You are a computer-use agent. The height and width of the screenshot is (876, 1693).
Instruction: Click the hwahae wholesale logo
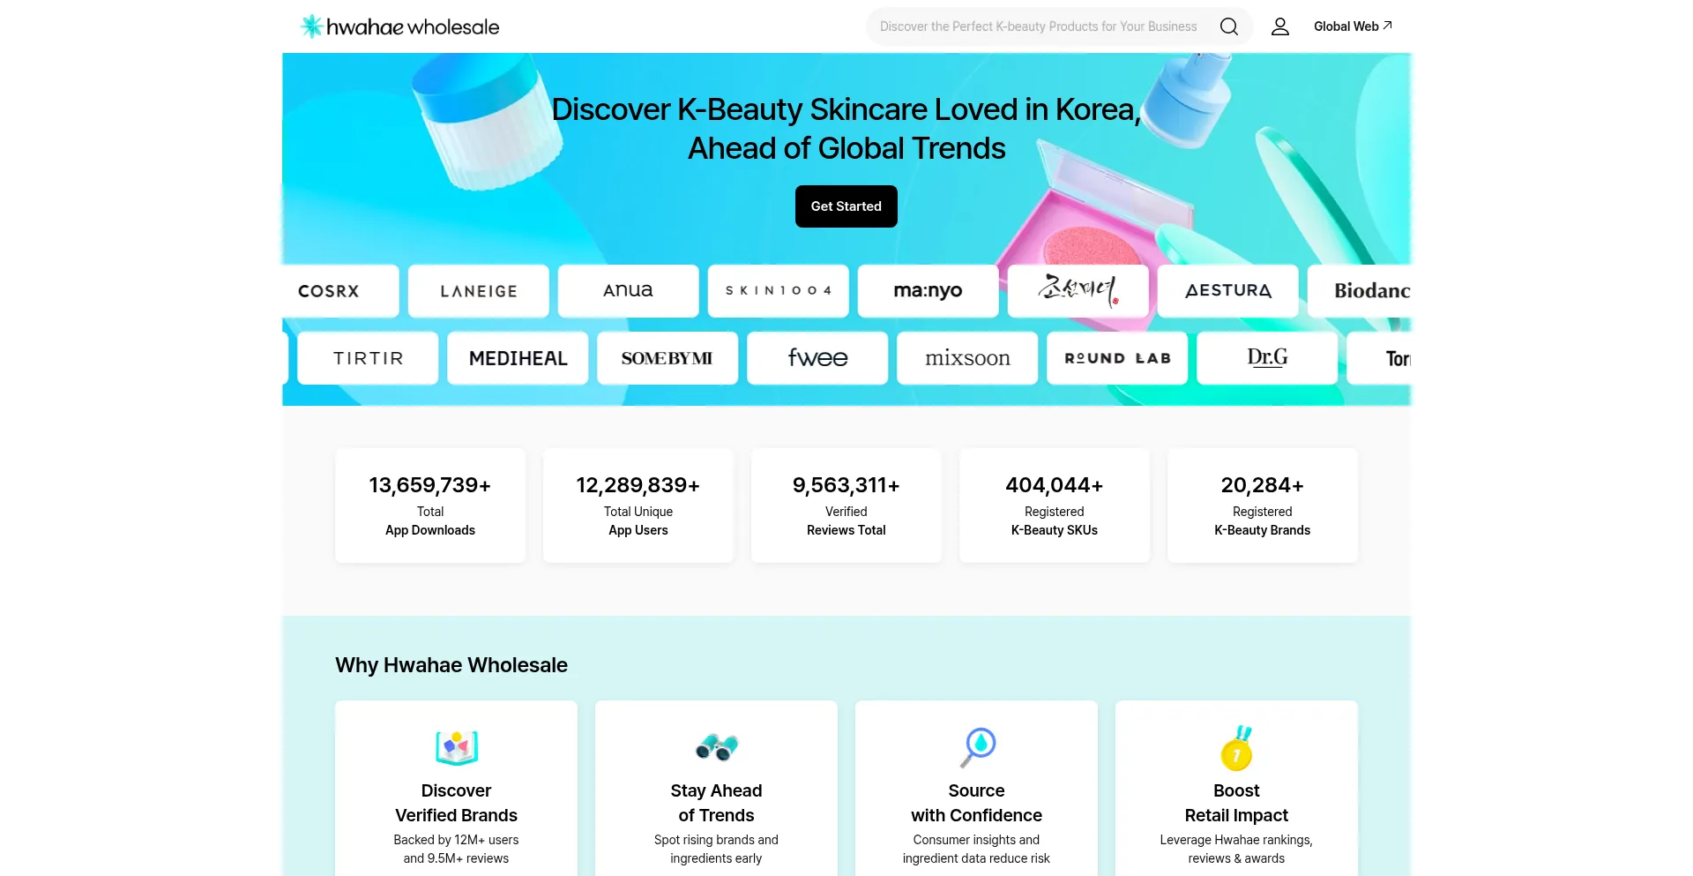[399, 26]
